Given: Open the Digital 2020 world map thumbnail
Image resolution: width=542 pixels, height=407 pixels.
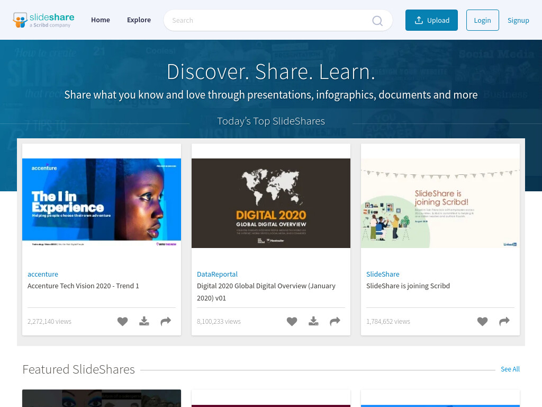Looking at the screenshot, I should pyautogui.click(x=271, y=203).
